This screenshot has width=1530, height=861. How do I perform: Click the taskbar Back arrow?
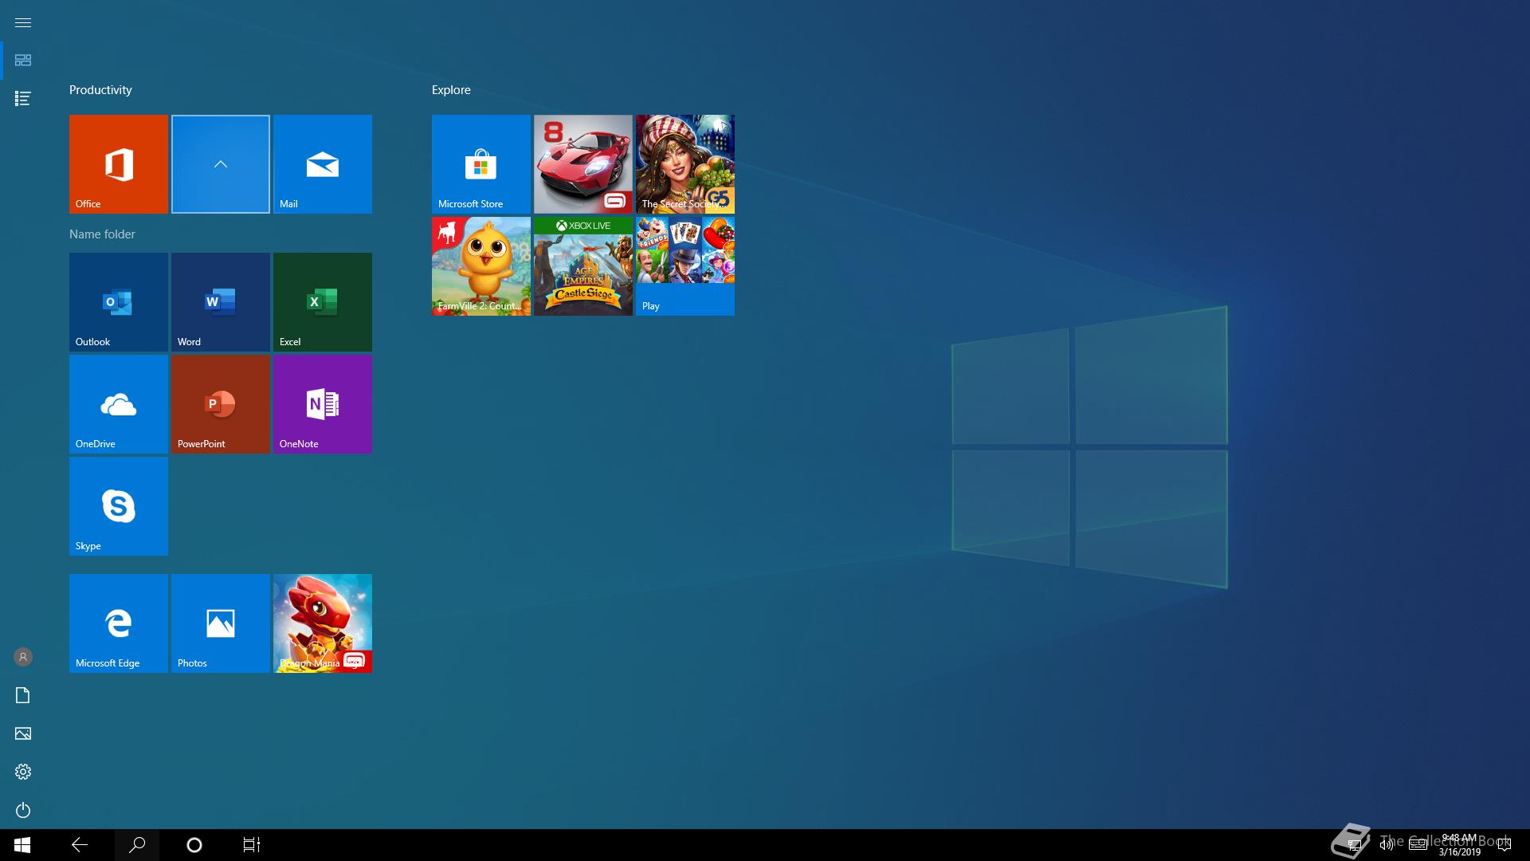[80, 845]
